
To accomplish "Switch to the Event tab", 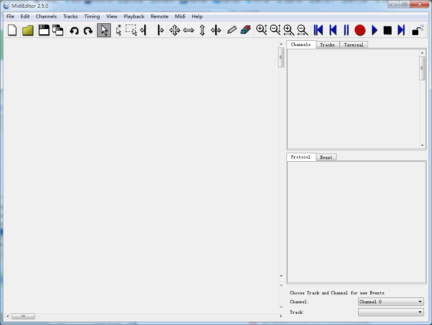I will [x=326, y=157].
